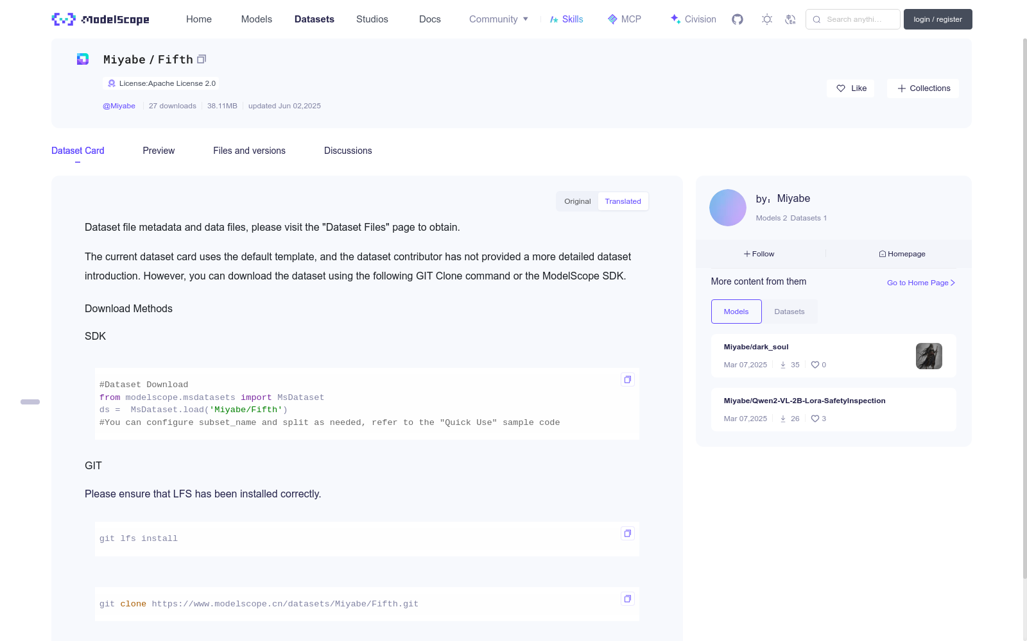
Task: Click the search input field
Action: coord(853,19)
